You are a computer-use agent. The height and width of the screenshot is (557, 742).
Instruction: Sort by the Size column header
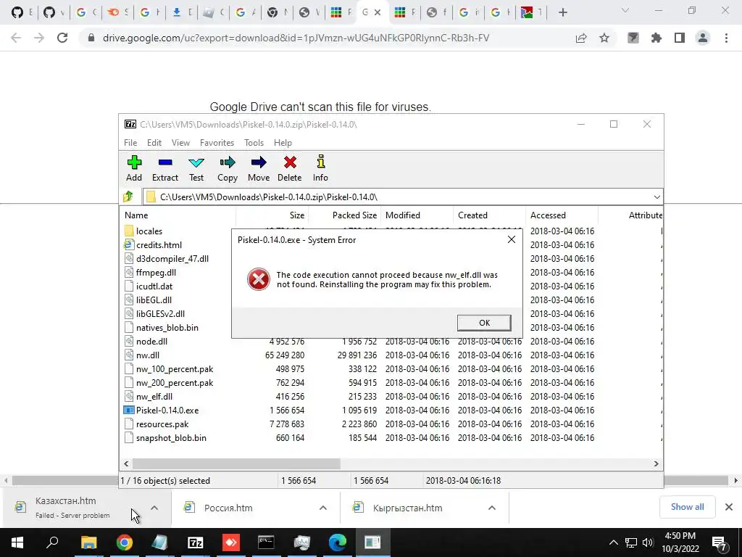272,215
